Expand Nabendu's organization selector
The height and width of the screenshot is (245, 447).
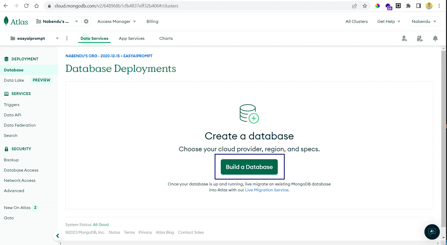(57, 21)
